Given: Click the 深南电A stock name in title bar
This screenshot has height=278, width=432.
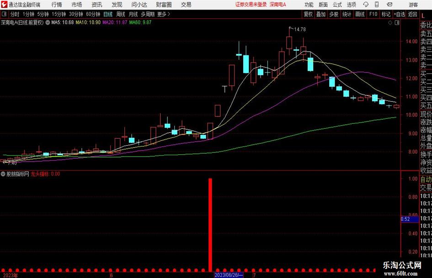Looking at the screenshot, I should point(278,5).
